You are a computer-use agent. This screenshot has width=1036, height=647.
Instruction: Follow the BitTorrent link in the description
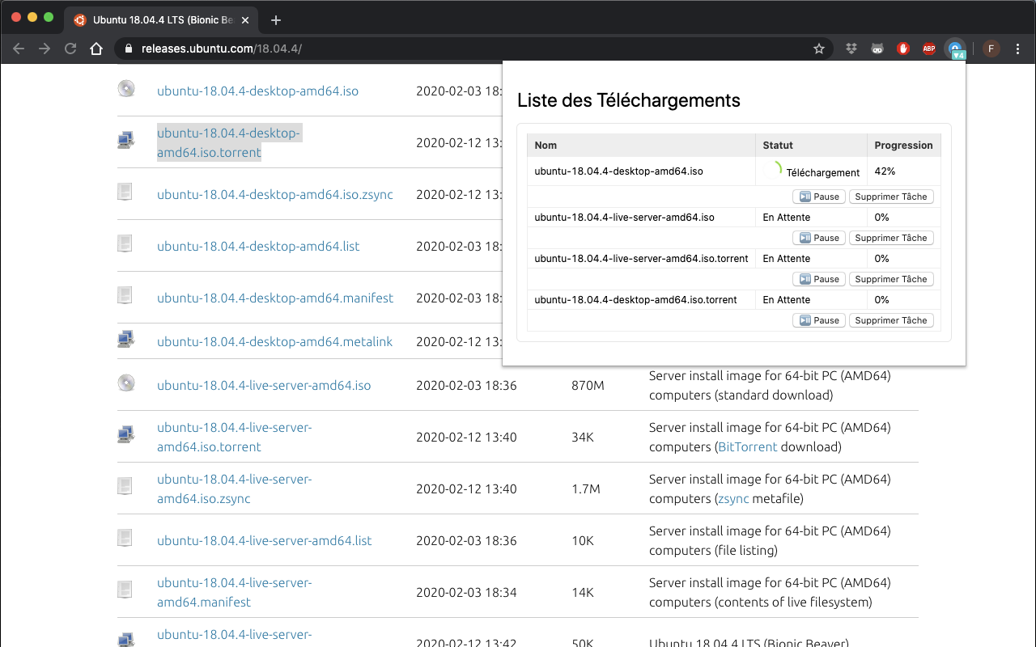pos(747,446)
